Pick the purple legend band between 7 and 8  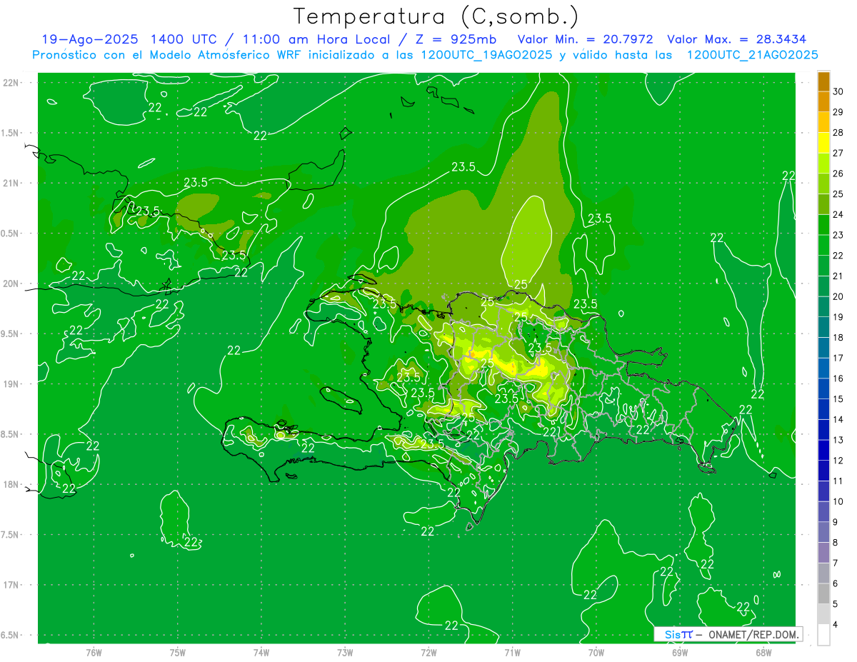[823, 553]
